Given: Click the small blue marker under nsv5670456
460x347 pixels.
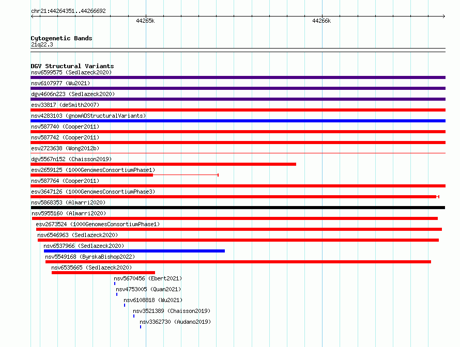Looking at the screenshot, I should click(x=115, y=283).
